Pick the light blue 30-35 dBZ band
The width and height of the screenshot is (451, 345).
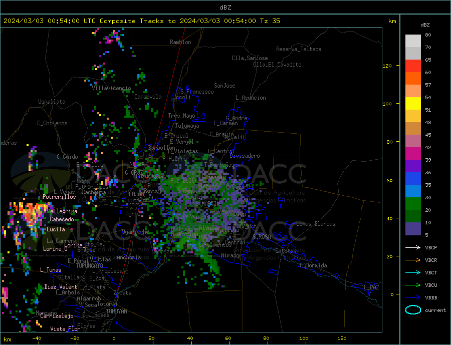[x=413, y=191]
